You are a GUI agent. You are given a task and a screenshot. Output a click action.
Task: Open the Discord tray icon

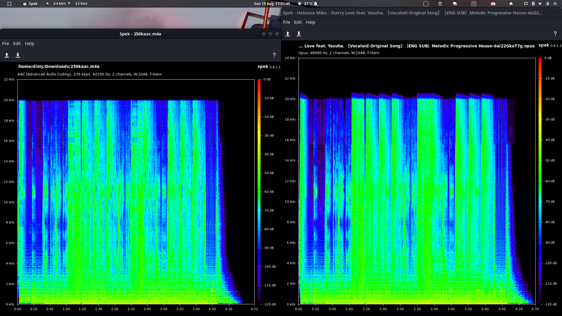point(493,4)
